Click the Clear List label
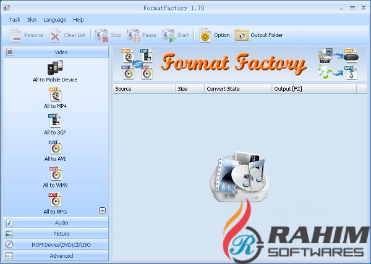Image resolution: width=371 pixels, height=264 pixels. pyautogui.click(x=75, y=35)
